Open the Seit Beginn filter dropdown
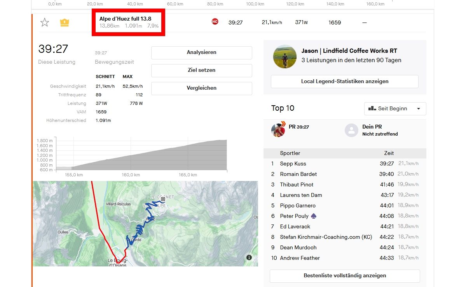 [x=395, y=109]
